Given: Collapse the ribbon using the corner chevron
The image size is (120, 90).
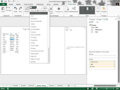Looking at the screenshot, I should click(x=118, y=16).
